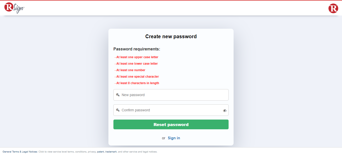
Task: Select the upper case letter requirement
Action: point(137,57)
